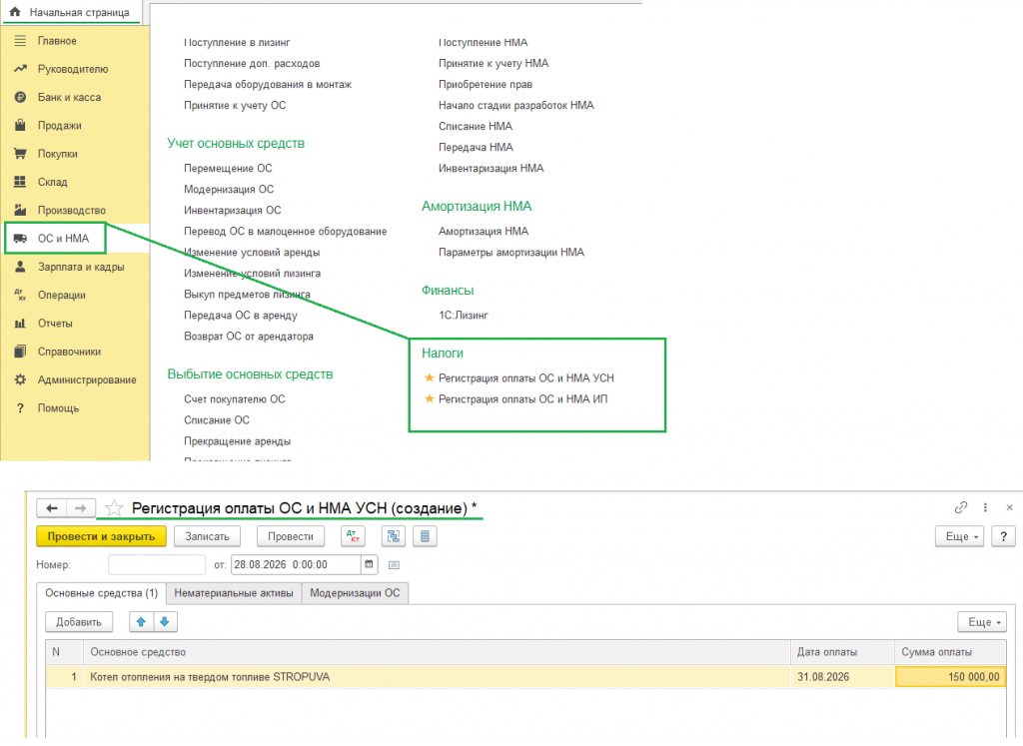Click the Производство factory icon

[x=20, y=210]
